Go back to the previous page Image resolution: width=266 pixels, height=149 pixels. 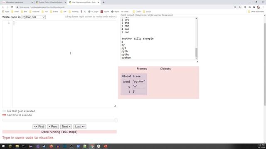[3, 7]
